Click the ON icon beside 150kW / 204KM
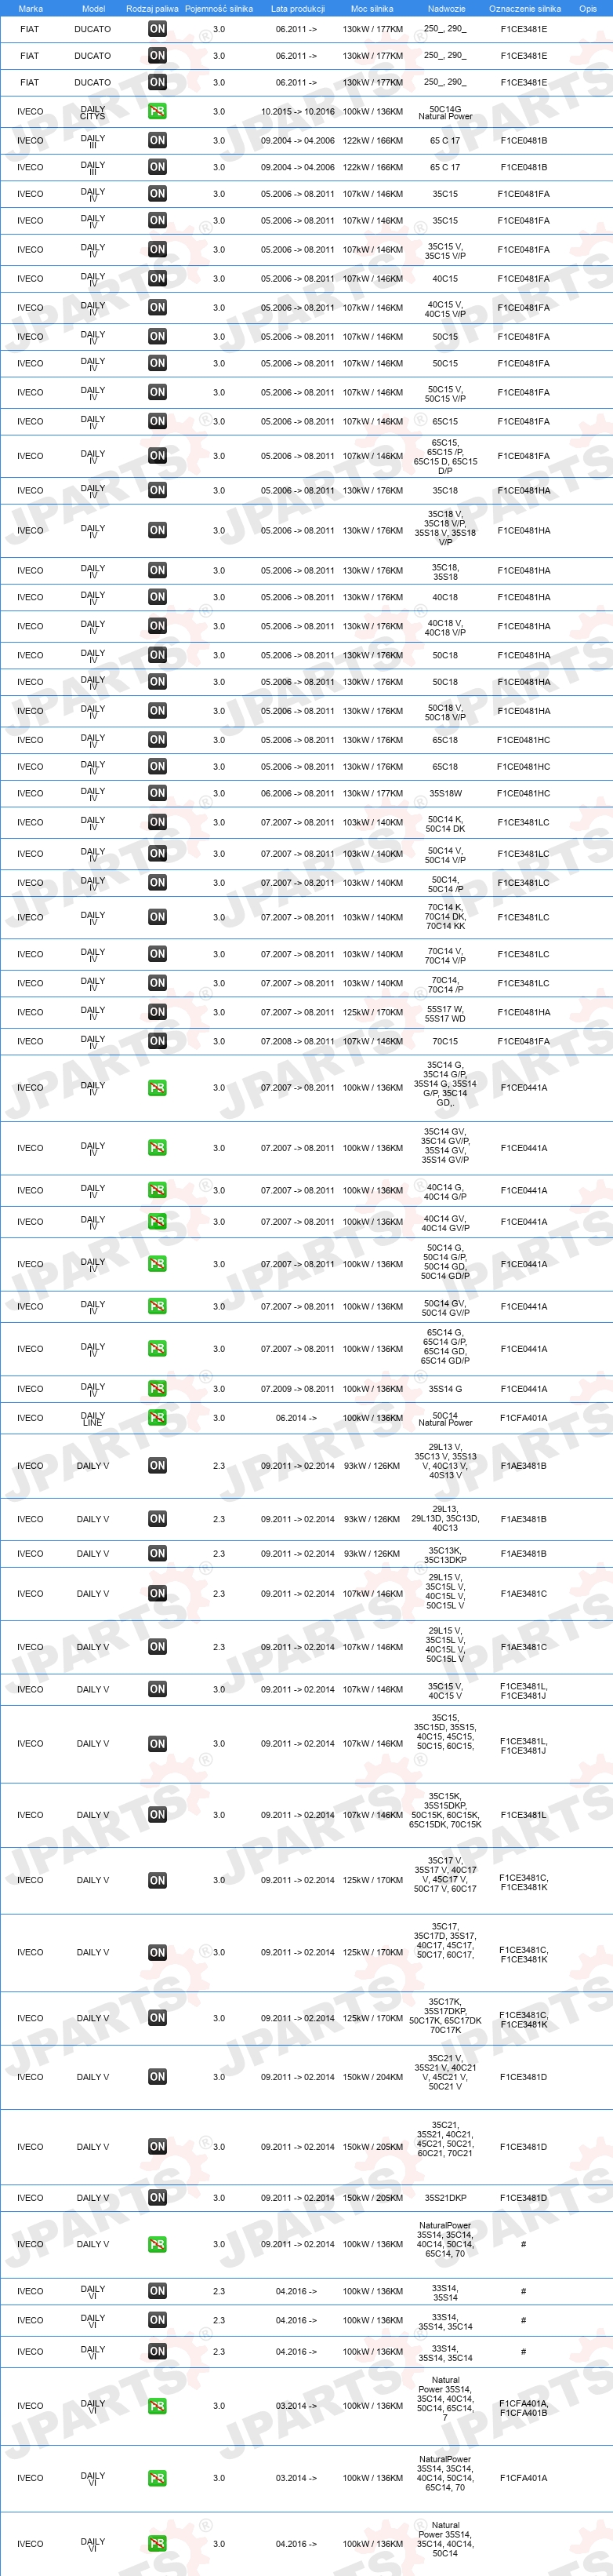Image resolution: width=613 pixels, height=2576 pixels. point(157,2076)
